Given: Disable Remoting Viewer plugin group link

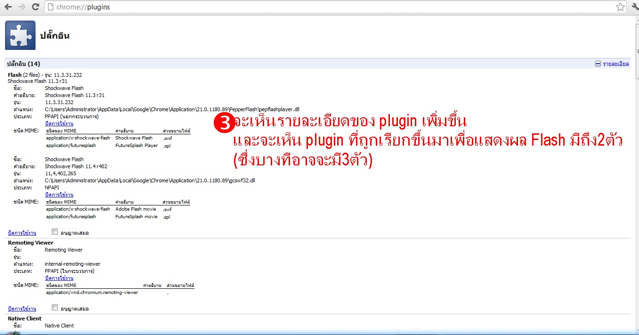Looking at the screenshot, I should tap(22, 309).
